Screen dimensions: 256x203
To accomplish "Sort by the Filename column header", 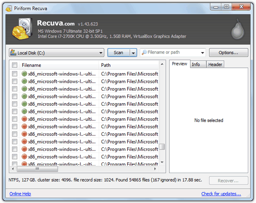I will 59,65.
